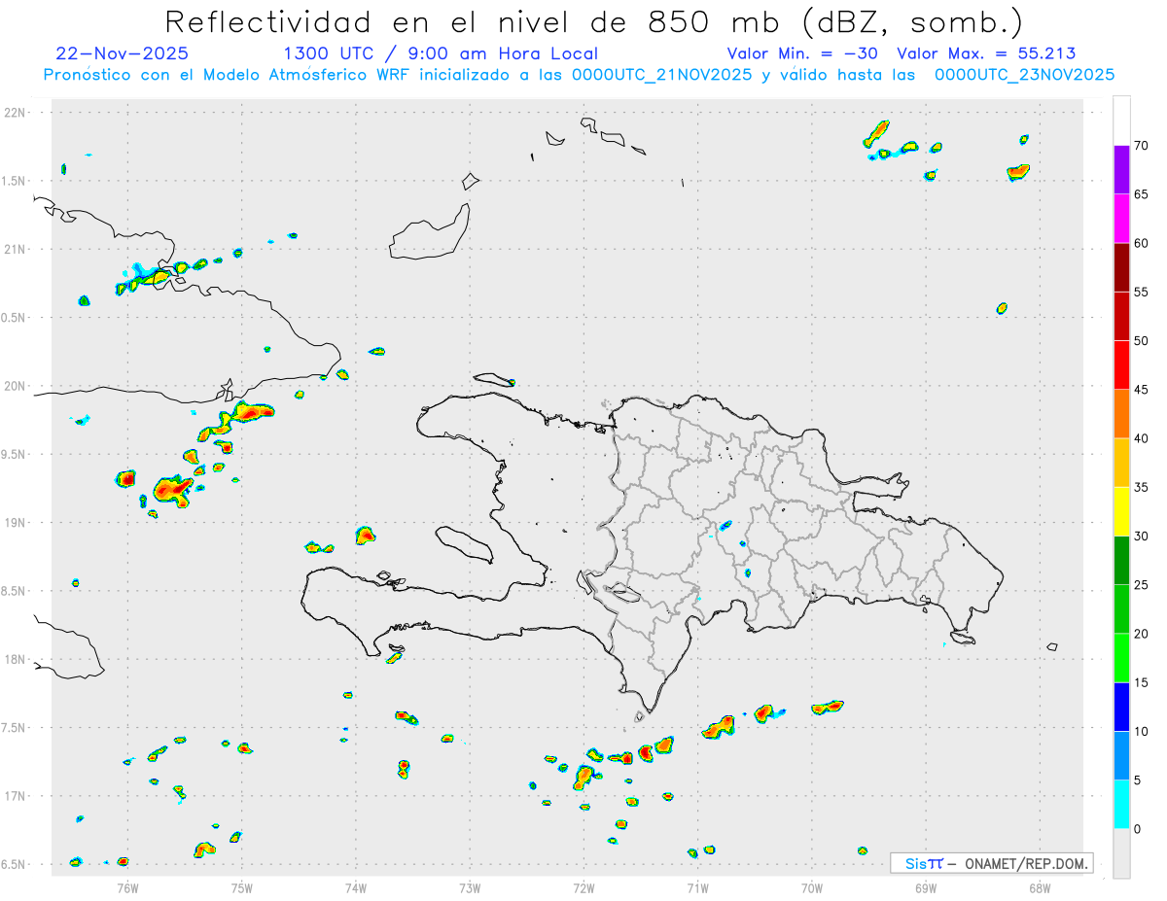Screen dimensions: 1167x901
Task: Click the "20N" latitude axis label
Action: (15, 386)
